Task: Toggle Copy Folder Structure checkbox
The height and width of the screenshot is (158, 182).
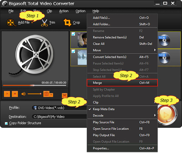Action: [6, 123]
